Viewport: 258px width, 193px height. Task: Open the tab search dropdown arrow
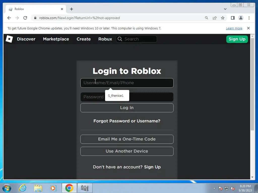pyautogui.click(x=225, y=9)
